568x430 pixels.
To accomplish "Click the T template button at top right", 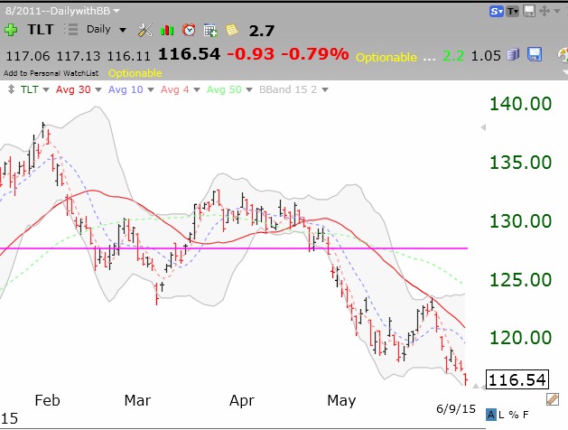I will (513, 12).
